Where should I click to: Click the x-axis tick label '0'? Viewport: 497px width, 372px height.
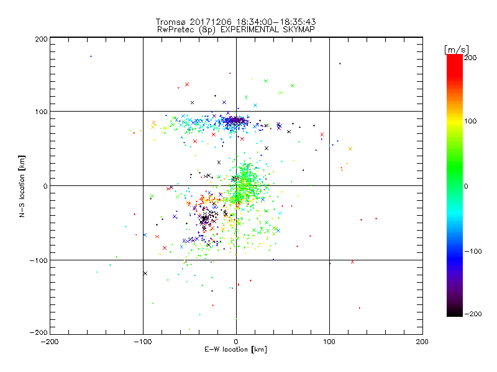pyautogui.click(x=236, y=342)
